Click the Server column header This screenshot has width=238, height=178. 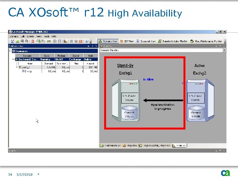tap(76, 56)
